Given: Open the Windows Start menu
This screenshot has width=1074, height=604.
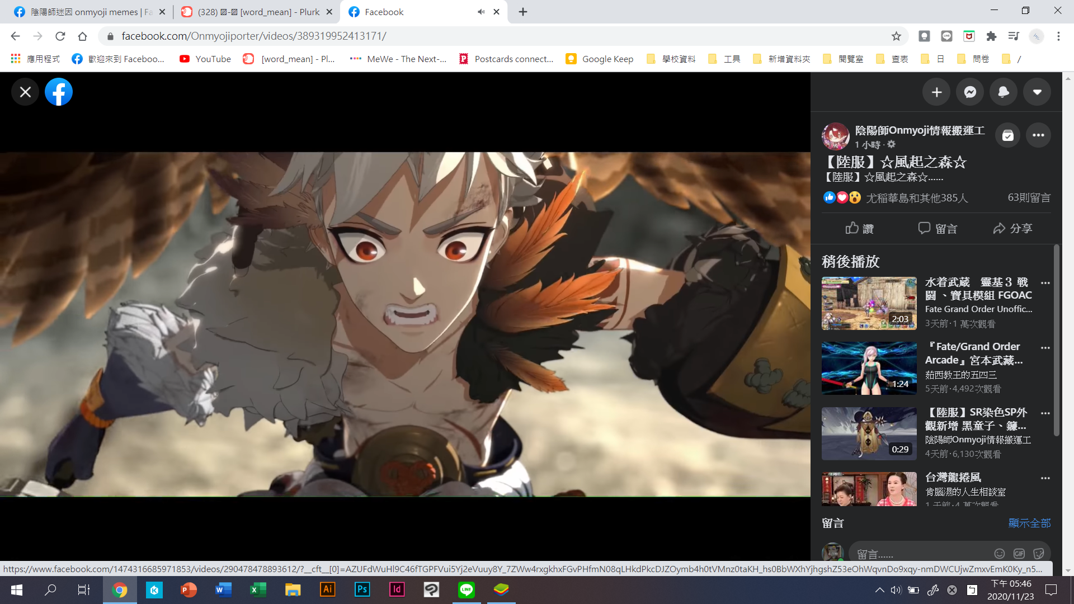Looking at the screenshot, I should [17, 589].
